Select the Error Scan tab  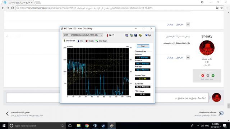[x=101, y=41]
